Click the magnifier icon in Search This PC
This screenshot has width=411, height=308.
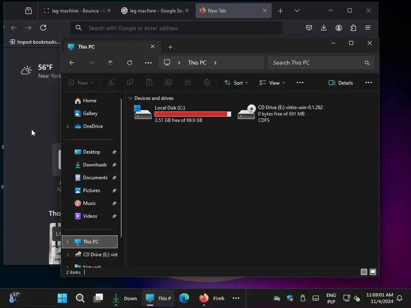pyautogui.click(x=367, y=63)
